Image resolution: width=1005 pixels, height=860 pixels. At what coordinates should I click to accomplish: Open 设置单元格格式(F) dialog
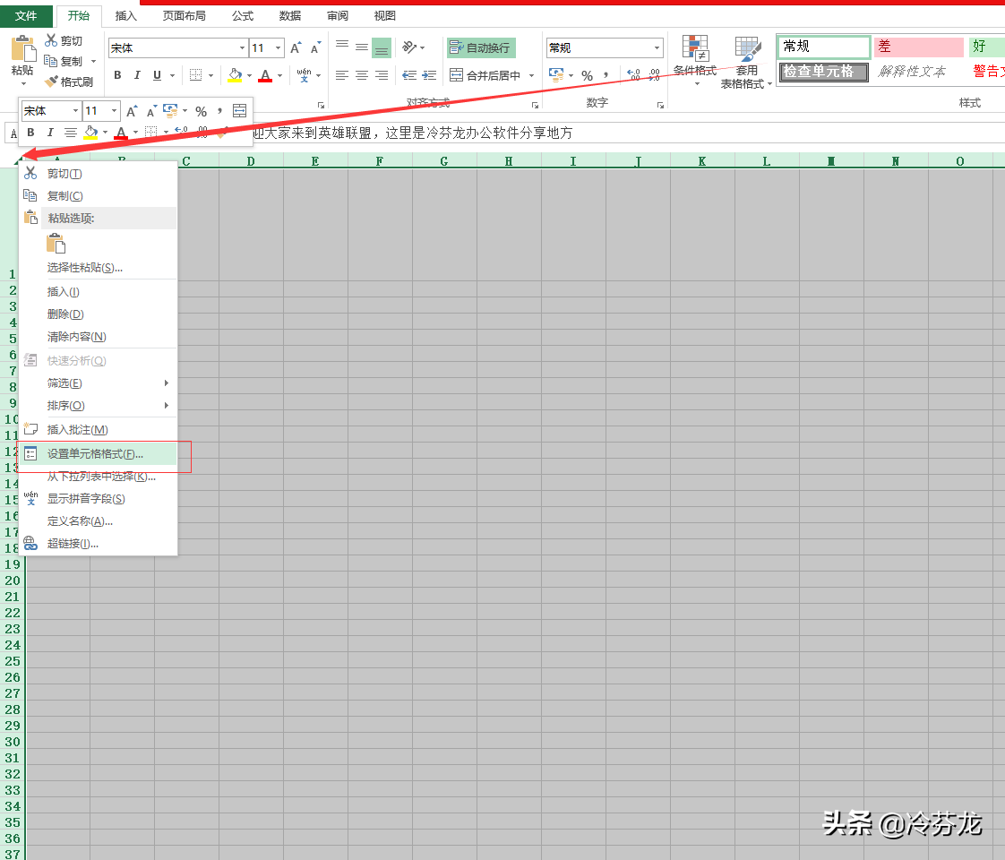[x=98, y=453]
